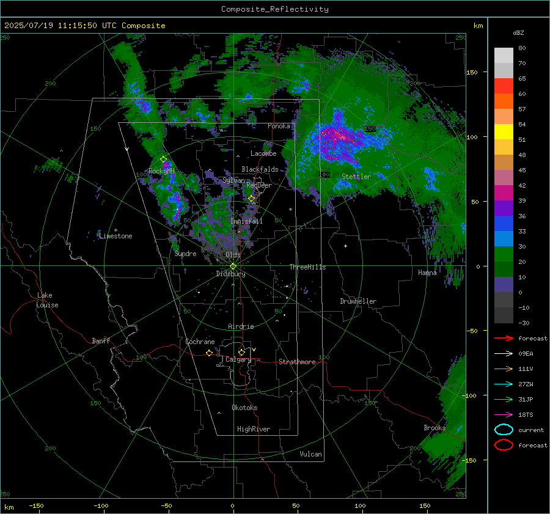Click the Airdrie city label
Viewport: 550px width, 514px height.
(x=241, y=326)
